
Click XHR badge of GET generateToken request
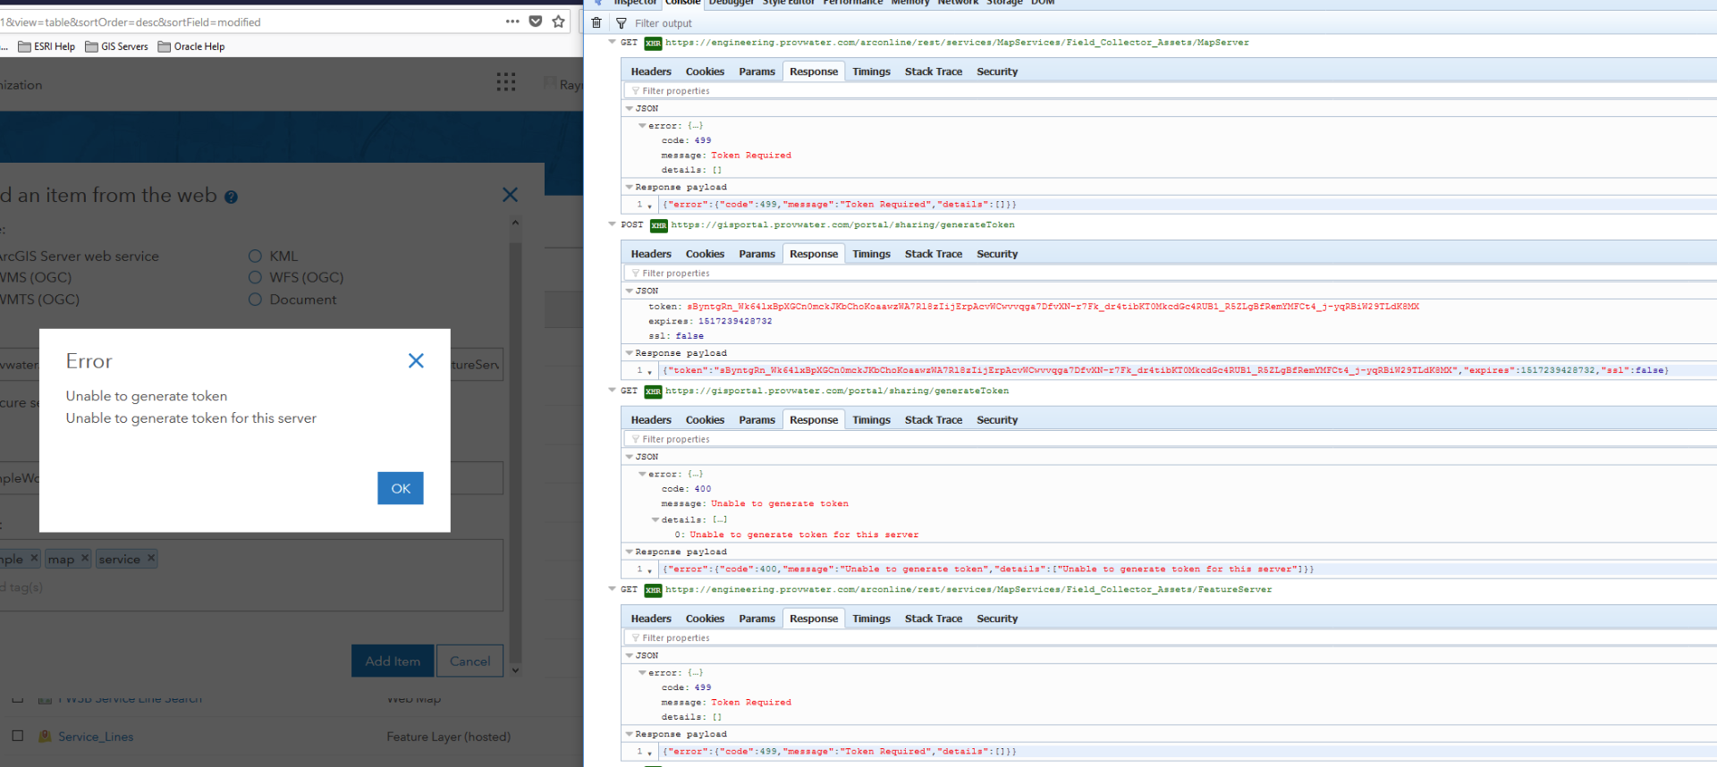653,392
